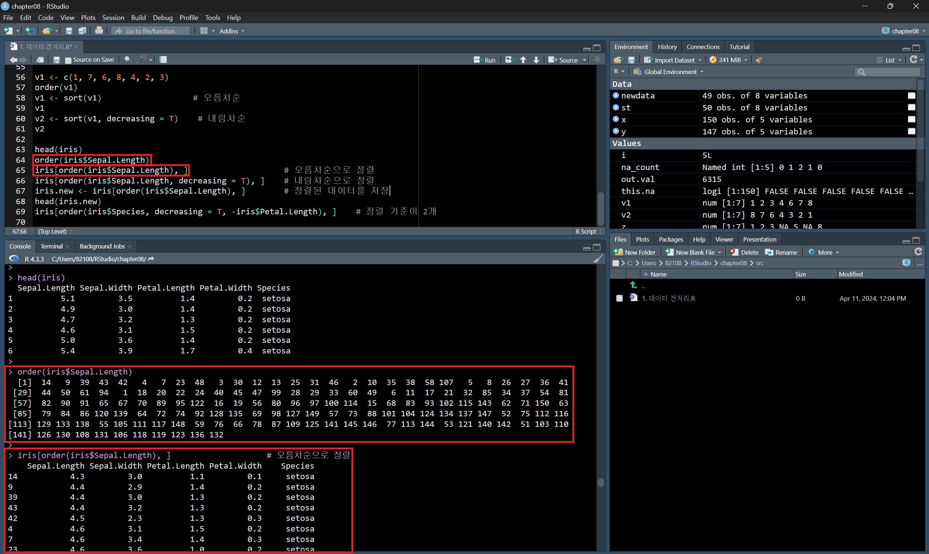Viewport: 929px width, 554px height.
Task: Refresh the Files pane listing
Action: (918, 252)
